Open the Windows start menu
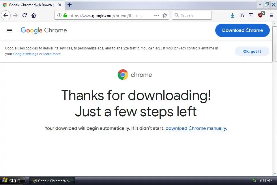 12,181
